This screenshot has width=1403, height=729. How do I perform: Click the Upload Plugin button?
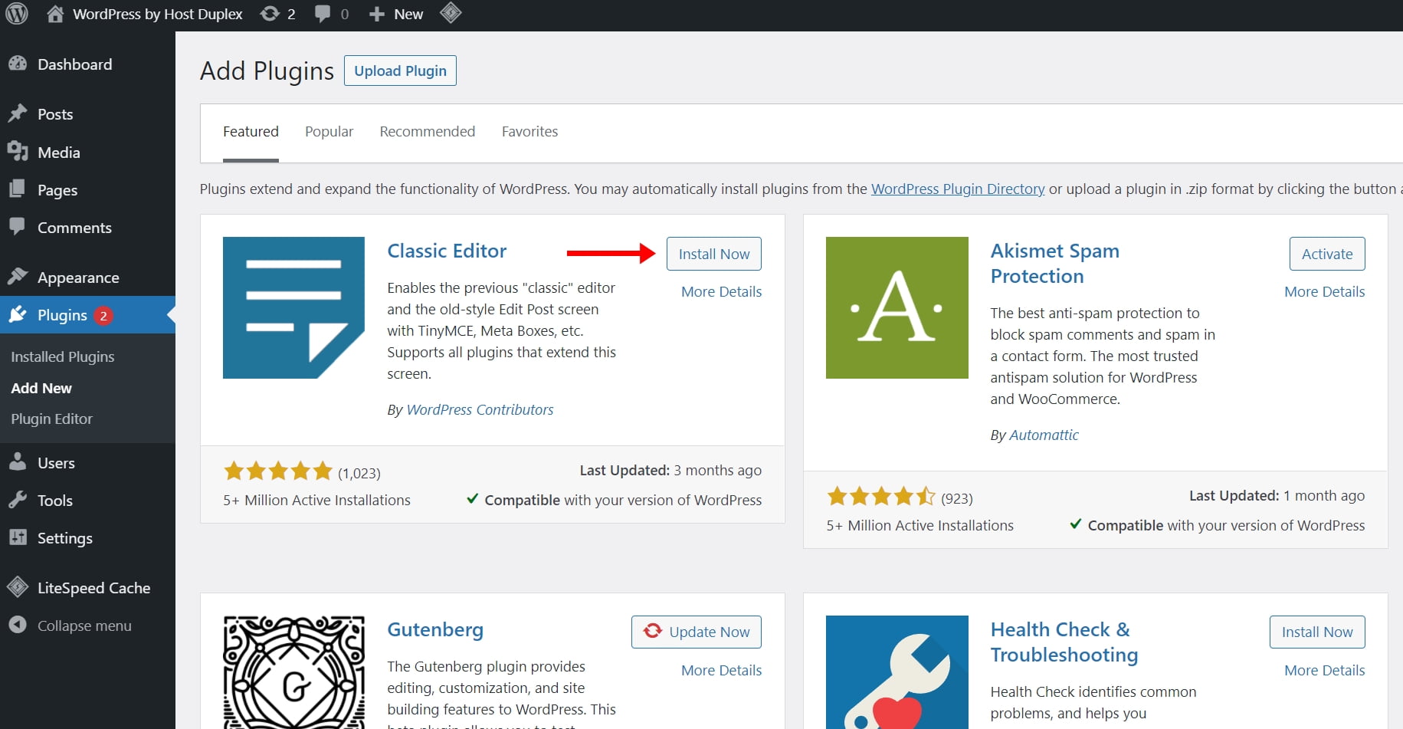(400, 71)
